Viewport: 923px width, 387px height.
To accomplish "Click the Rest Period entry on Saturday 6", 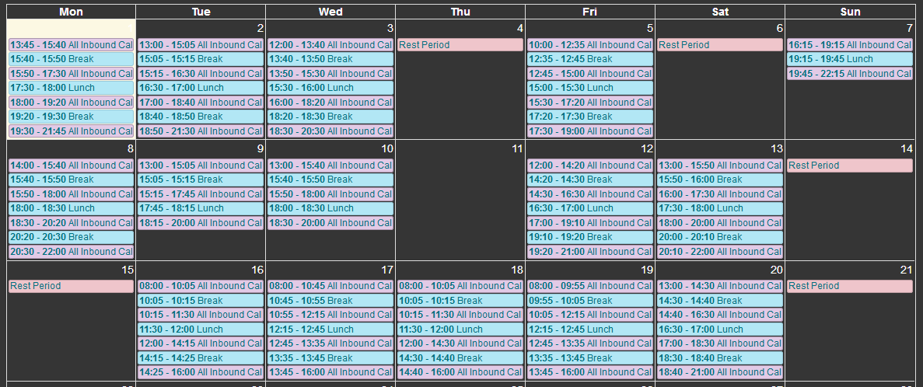I will tap(720, 45).
